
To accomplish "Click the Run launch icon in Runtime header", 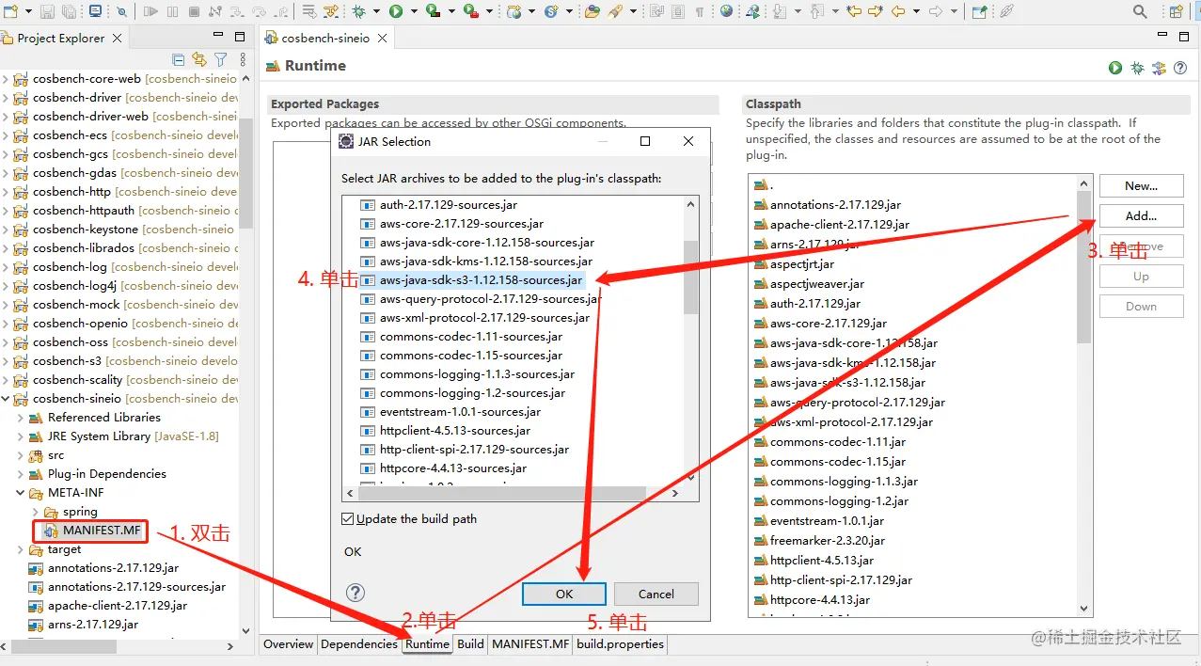I will click(1115, 68).
